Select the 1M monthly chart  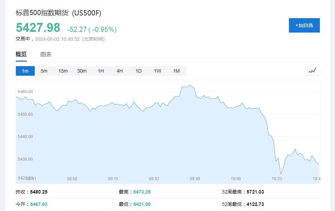(x=176, y=71)
